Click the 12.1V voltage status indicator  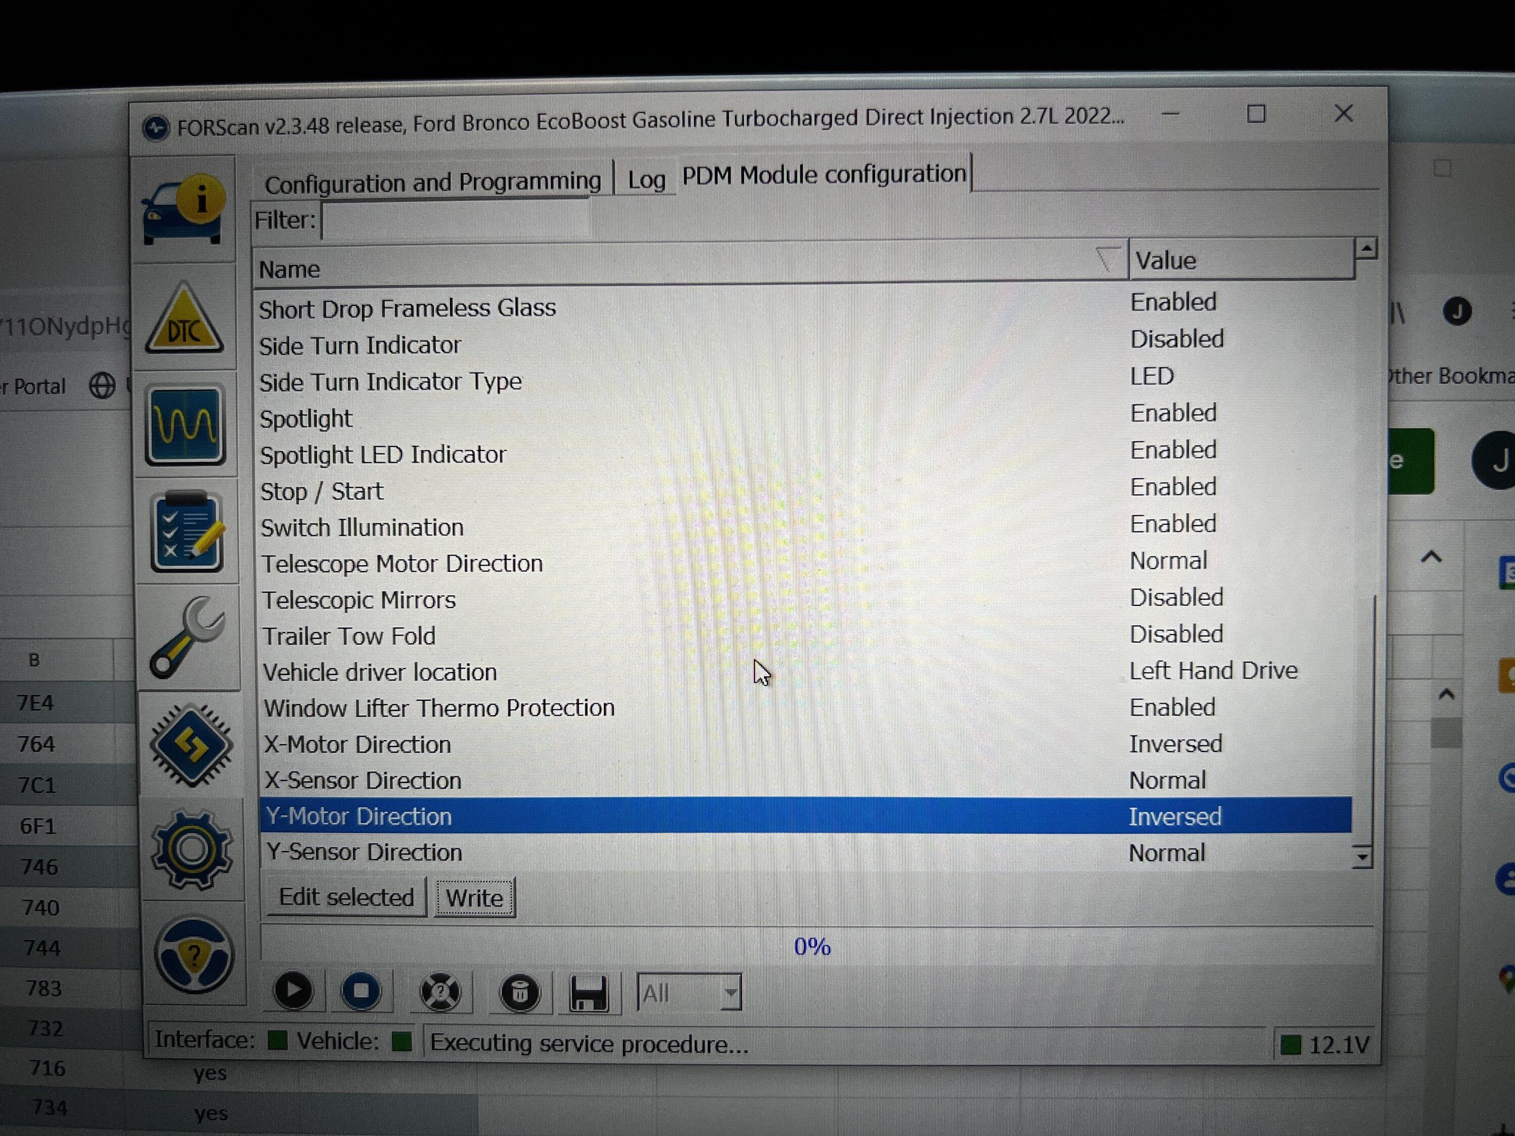[1325, 1045]
